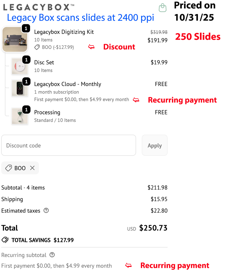This screenshot has width=232, height=274.
Task: Click the Discount code input field
Action: [x=68, y=145]
